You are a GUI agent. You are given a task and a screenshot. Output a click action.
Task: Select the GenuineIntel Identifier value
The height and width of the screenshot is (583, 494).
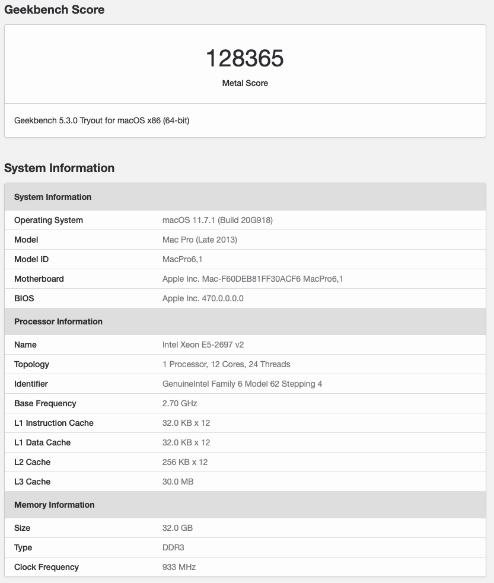tap(243, 384)
